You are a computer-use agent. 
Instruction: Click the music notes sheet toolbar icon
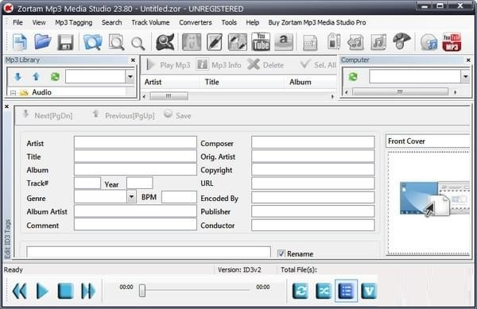pyautogui.click(x=378, y=42)
